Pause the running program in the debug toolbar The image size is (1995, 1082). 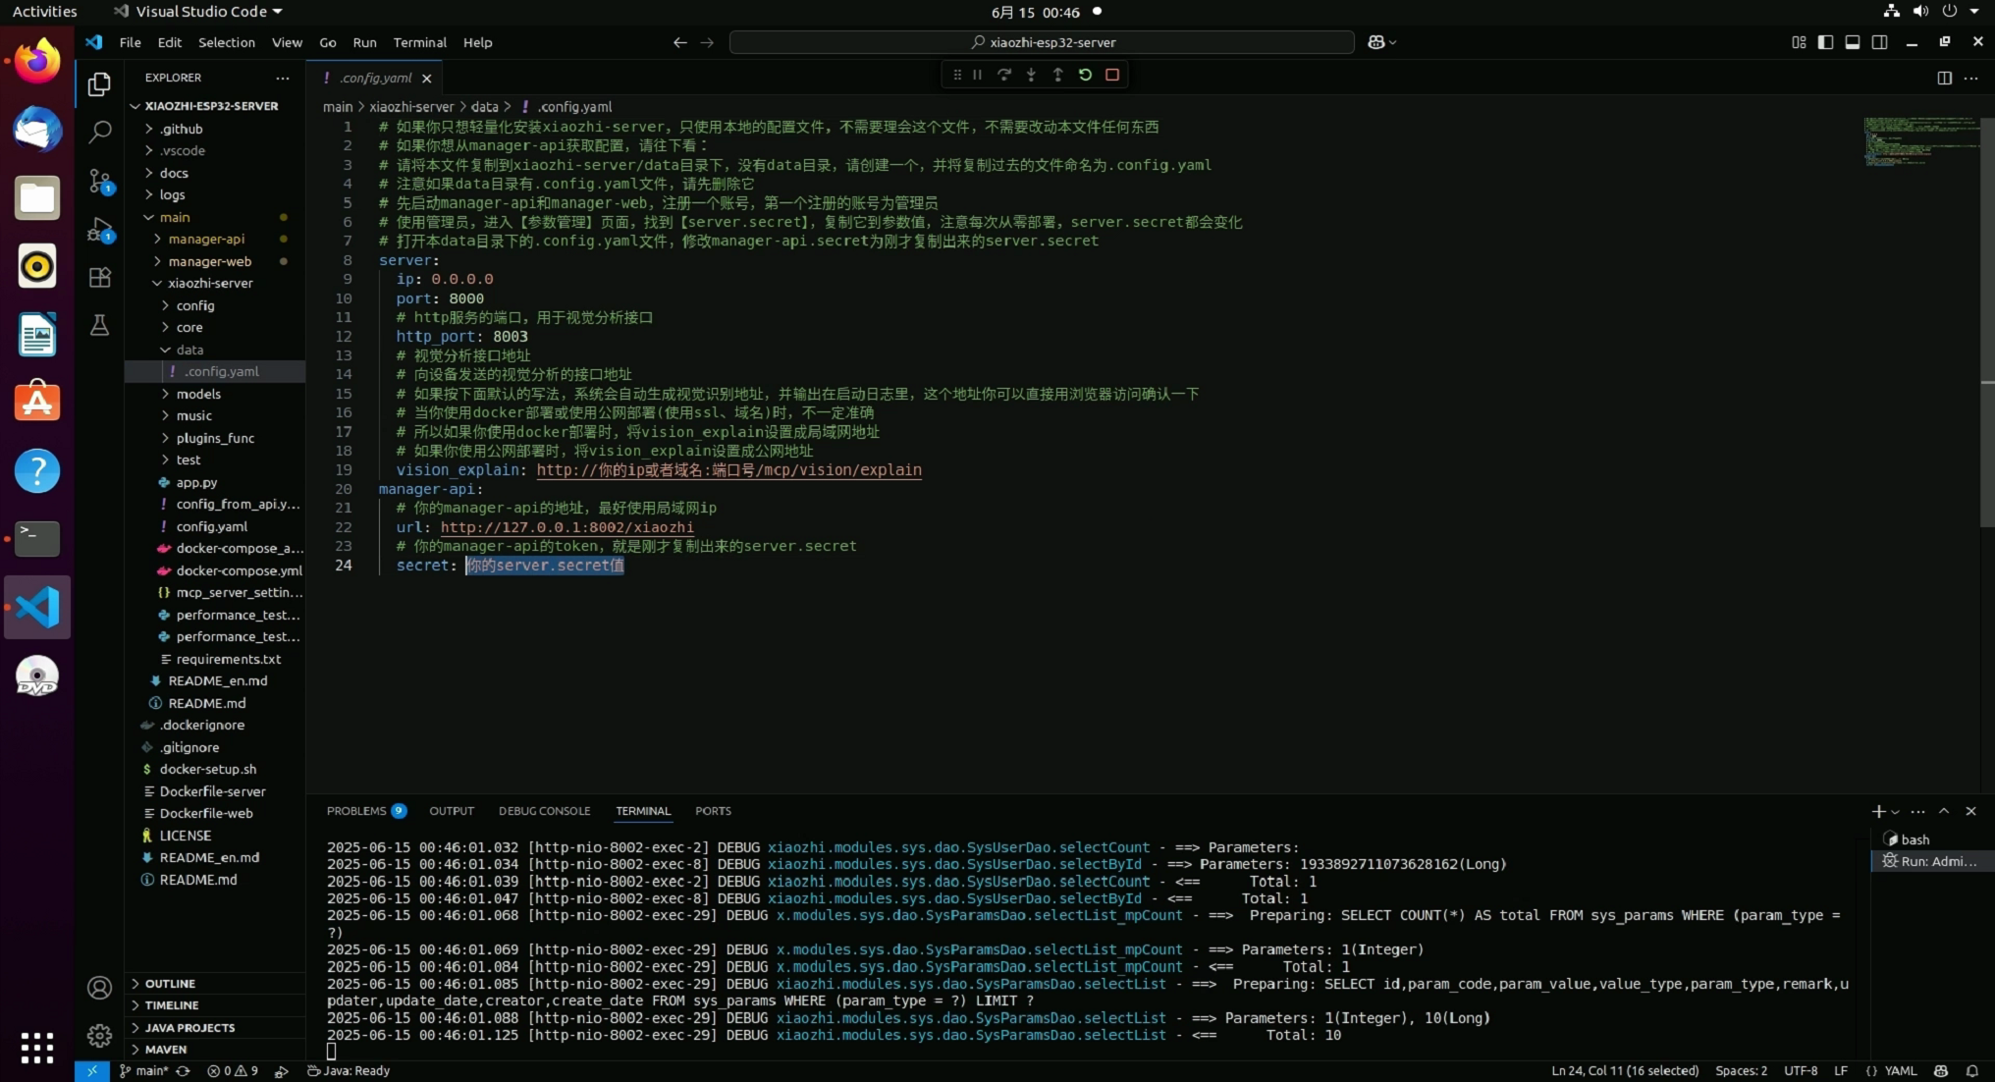point(977,75)
